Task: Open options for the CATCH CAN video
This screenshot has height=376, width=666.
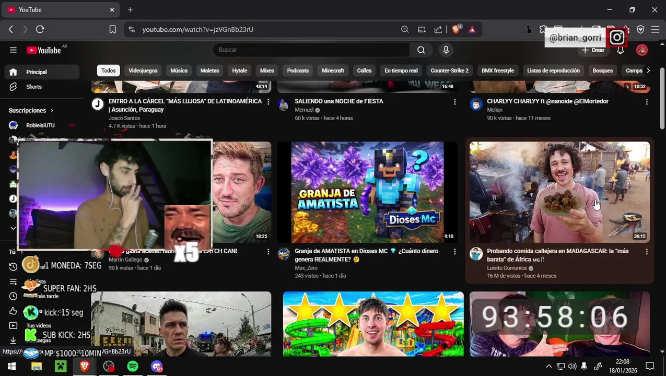Action: [x=268, y=252]
